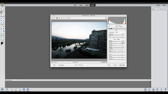The height and width of the screenshot is (94, 168).
Task: Click the Cancel button
Action: click(x=115, y=65)
